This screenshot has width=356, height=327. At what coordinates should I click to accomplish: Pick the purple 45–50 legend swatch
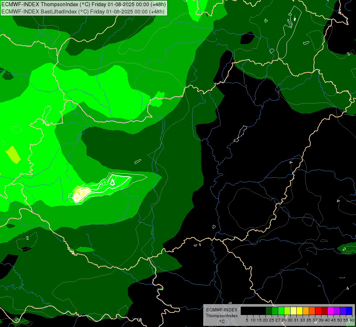tap(337, 311)
